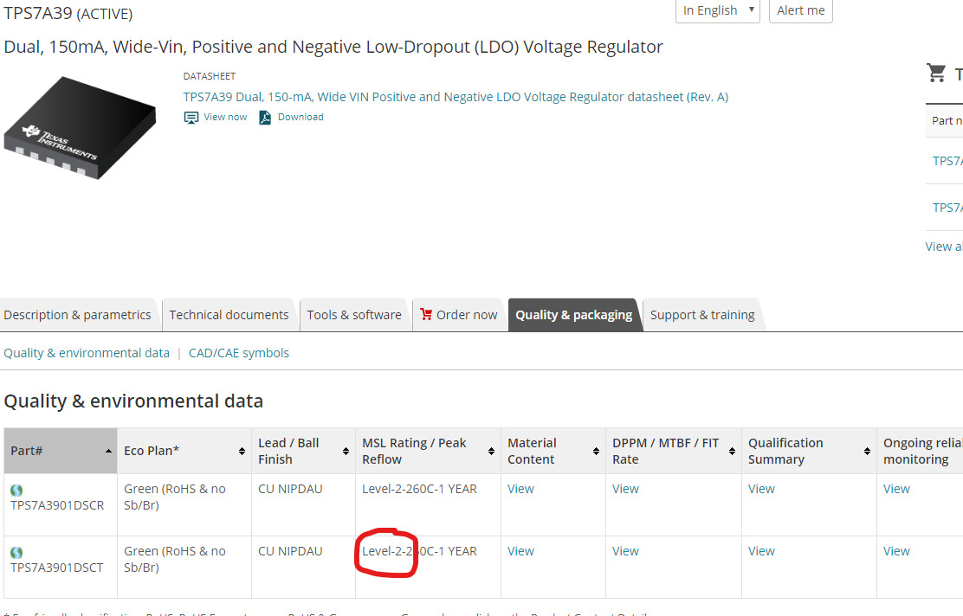Click Green (RoHS & no Sb/Br) for TPS7A3901DSCT
Image resolution: width=963 pixels, height=616 pixels.
pos(175,560)
